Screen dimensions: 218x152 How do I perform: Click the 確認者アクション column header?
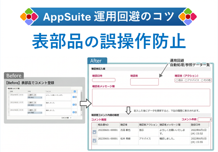(x=149, y=125)
